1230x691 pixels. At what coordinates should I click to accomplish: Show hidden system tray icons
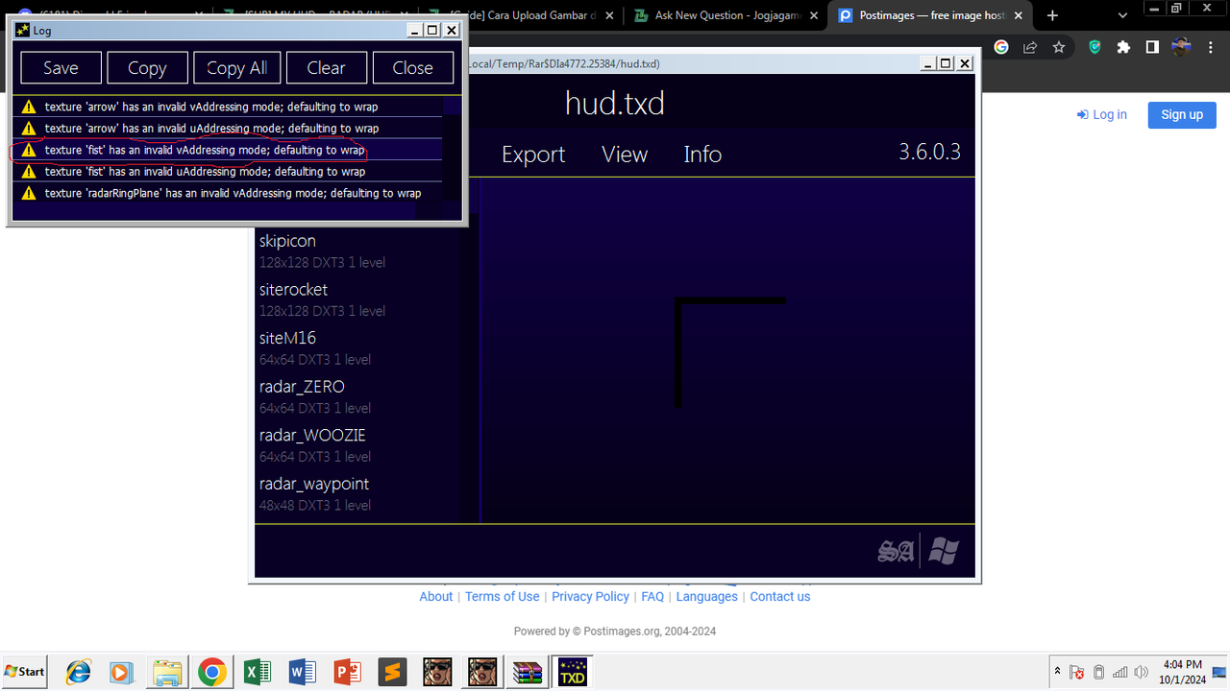coord(1058,671)
